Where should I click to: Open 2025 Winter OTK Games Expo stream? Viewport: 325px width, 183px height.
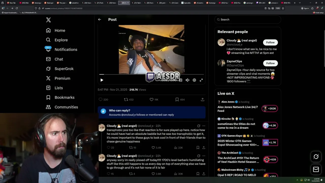click(238, 143)
